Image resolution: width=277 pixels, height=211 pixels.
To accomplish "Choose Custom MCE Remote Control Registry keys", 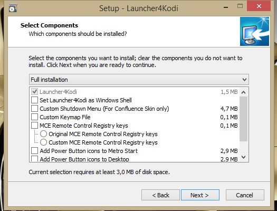I will (43, 142).
